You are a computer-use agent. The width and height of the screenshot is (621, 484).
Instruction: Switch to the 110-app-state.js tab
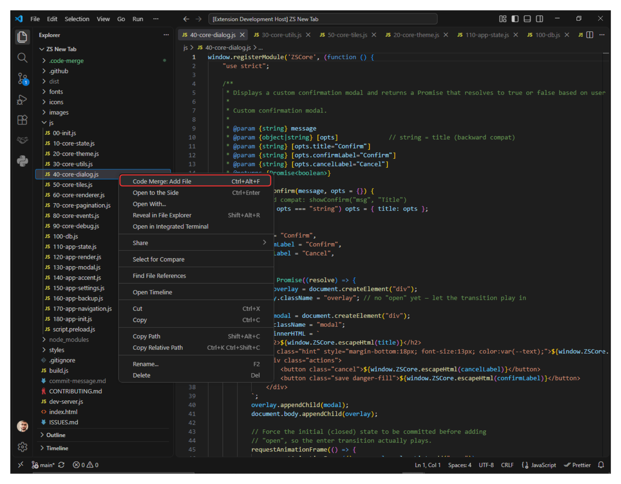click(487, 35)
